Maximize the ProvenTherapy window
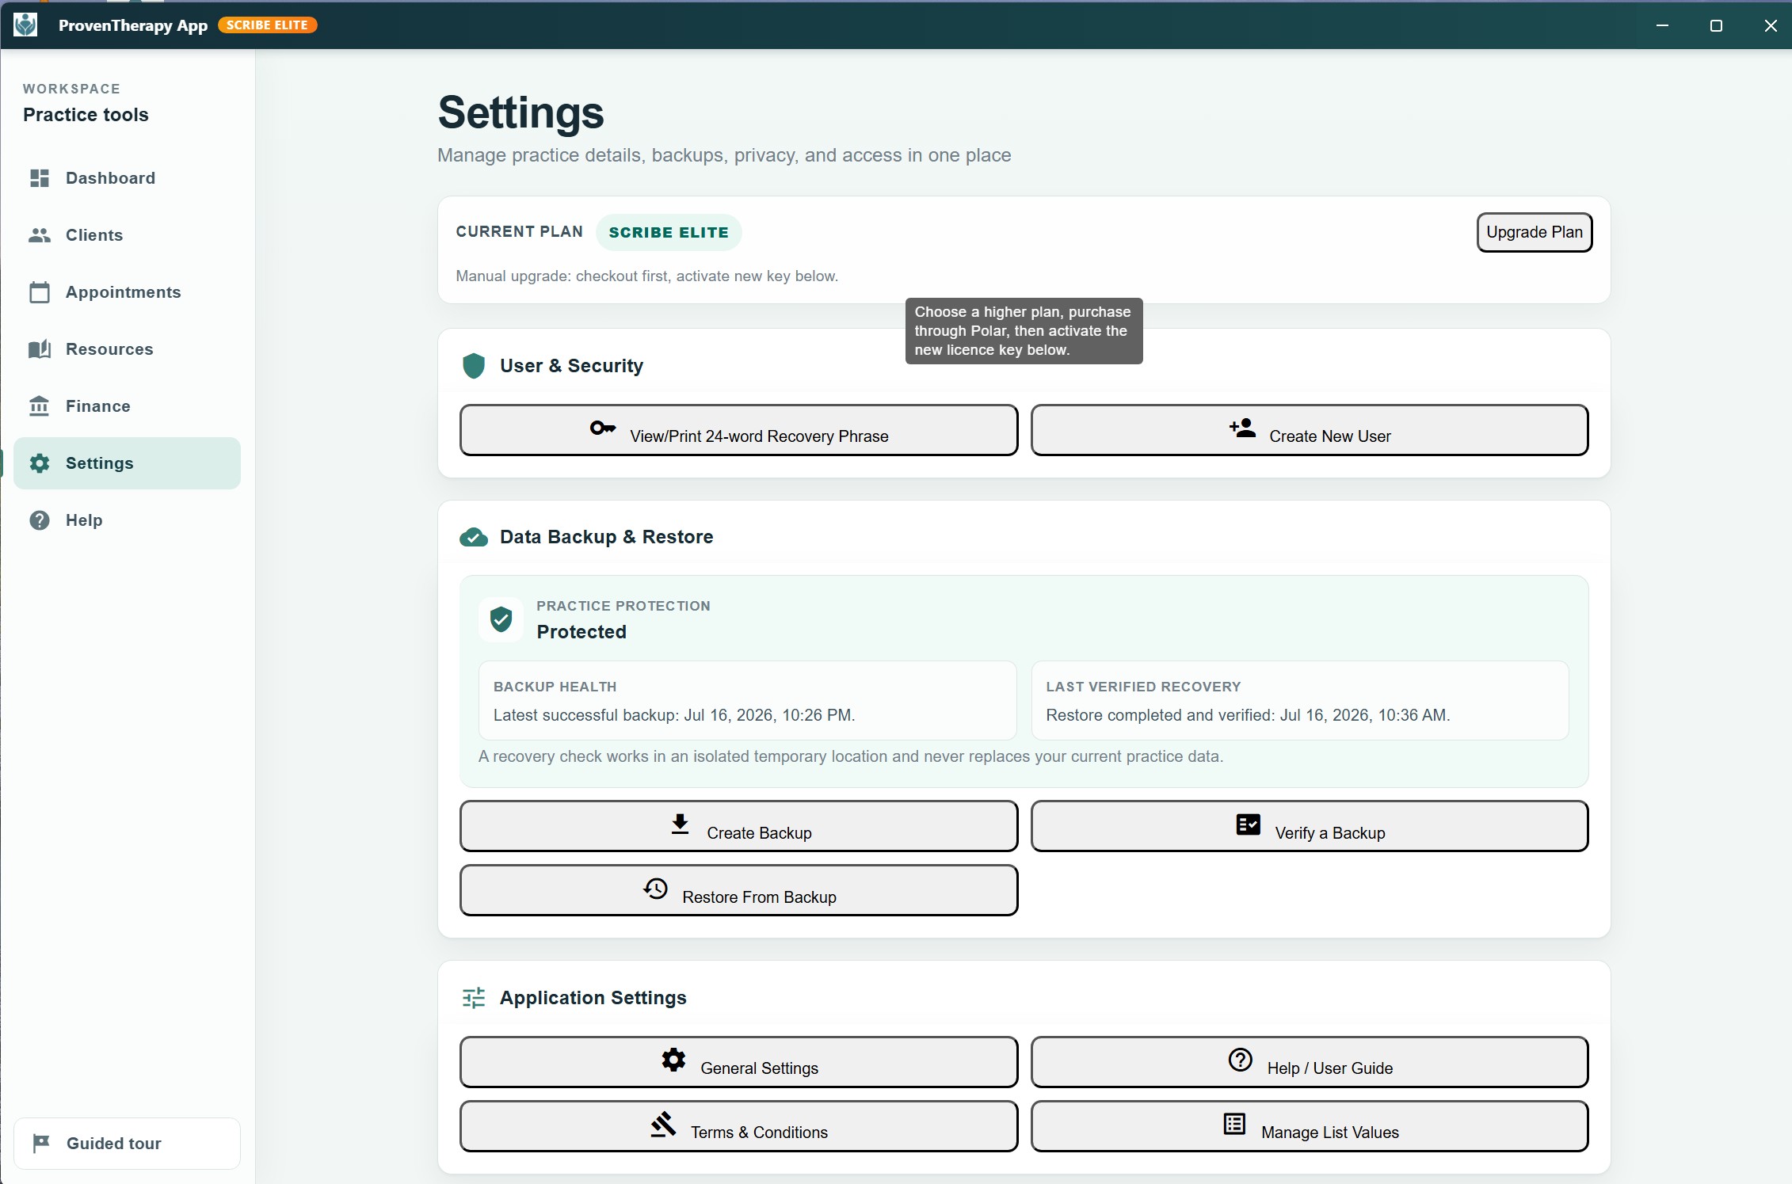The width and height of the screenshot is (1792, 1184). 1716,25
